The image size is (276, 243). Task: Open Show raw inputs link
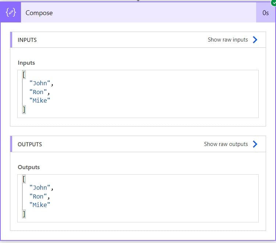(228, 40)
